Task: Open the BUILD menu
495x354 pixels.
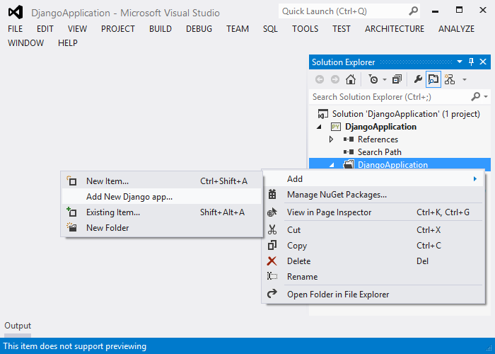Action: point(161,29)
